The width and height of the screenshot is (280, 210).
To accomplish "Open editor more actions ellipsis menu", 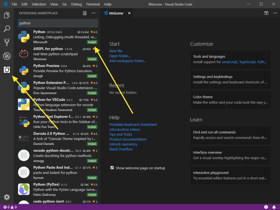I will click(275, 13).
